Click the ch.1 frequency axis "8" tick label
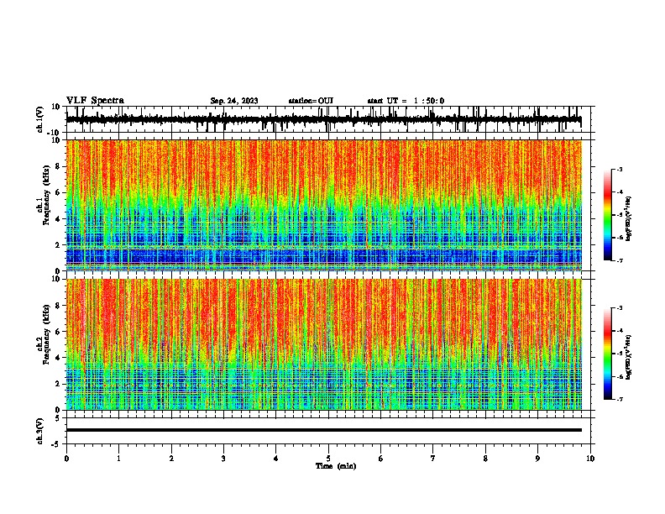This screenshot has width=665, height=514. pos(58,166)
